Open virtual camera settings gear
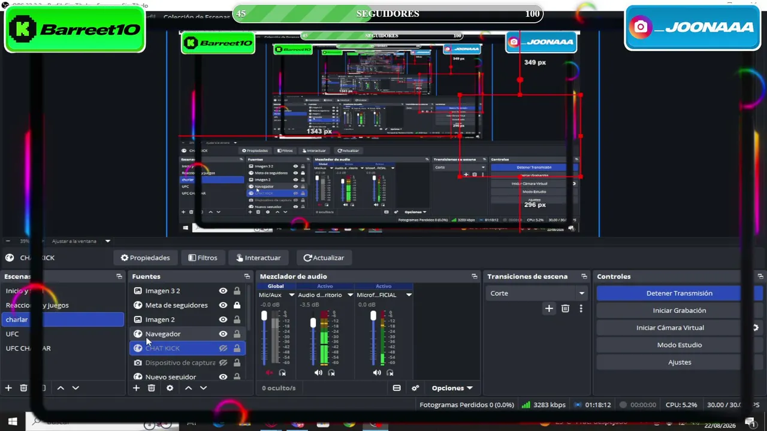The image size is (767, 431). [x=756, y=327]
